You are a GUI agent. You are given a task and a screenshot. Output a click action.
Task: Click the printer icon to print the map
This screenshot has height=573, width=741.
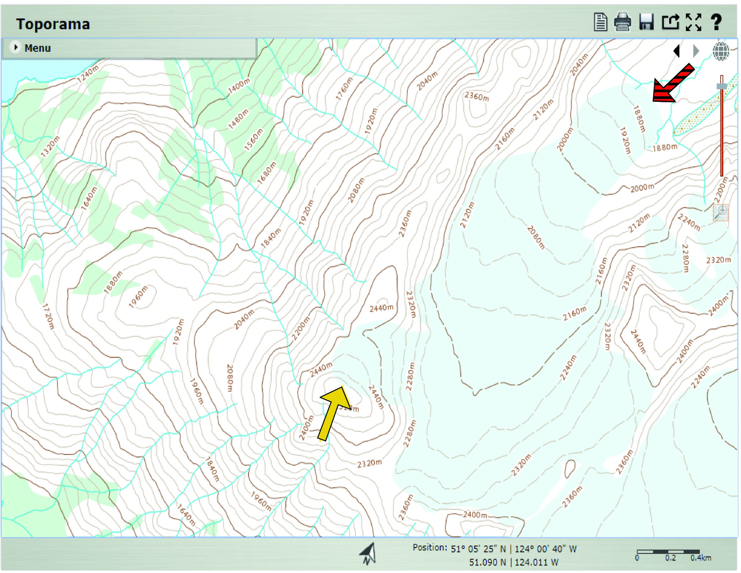pyautogui.click(x=622, y=22)
